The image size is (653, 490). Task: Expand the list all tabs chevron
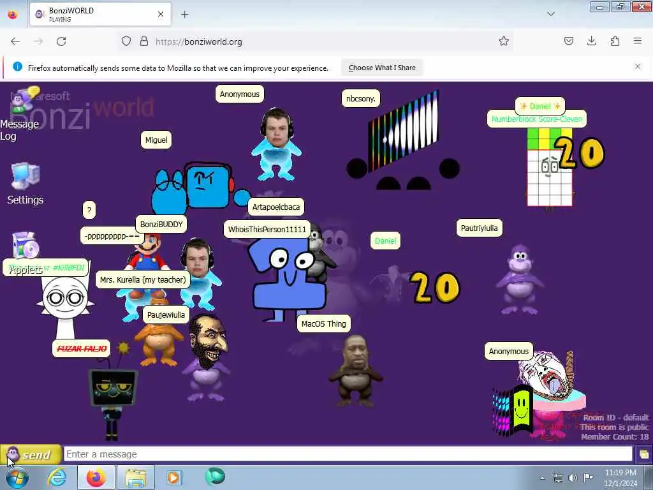coord(550,14)
